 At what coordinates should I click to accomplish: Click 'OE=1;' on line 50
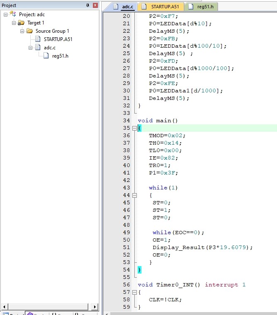pos(161,240)
